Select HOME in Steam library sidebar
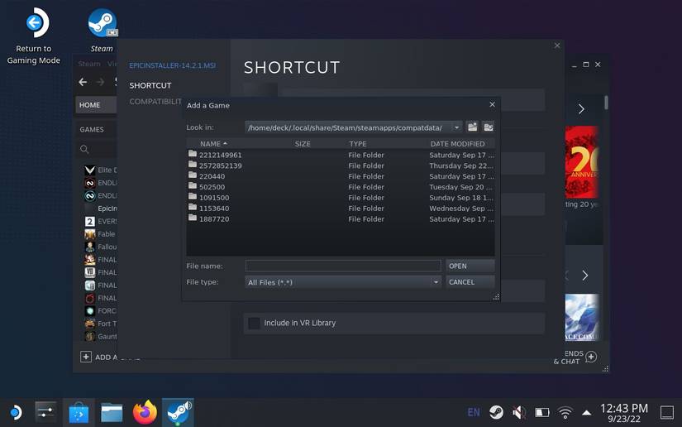Image resolution: width=682 pixels, height=427 pixels. point(96,105)
